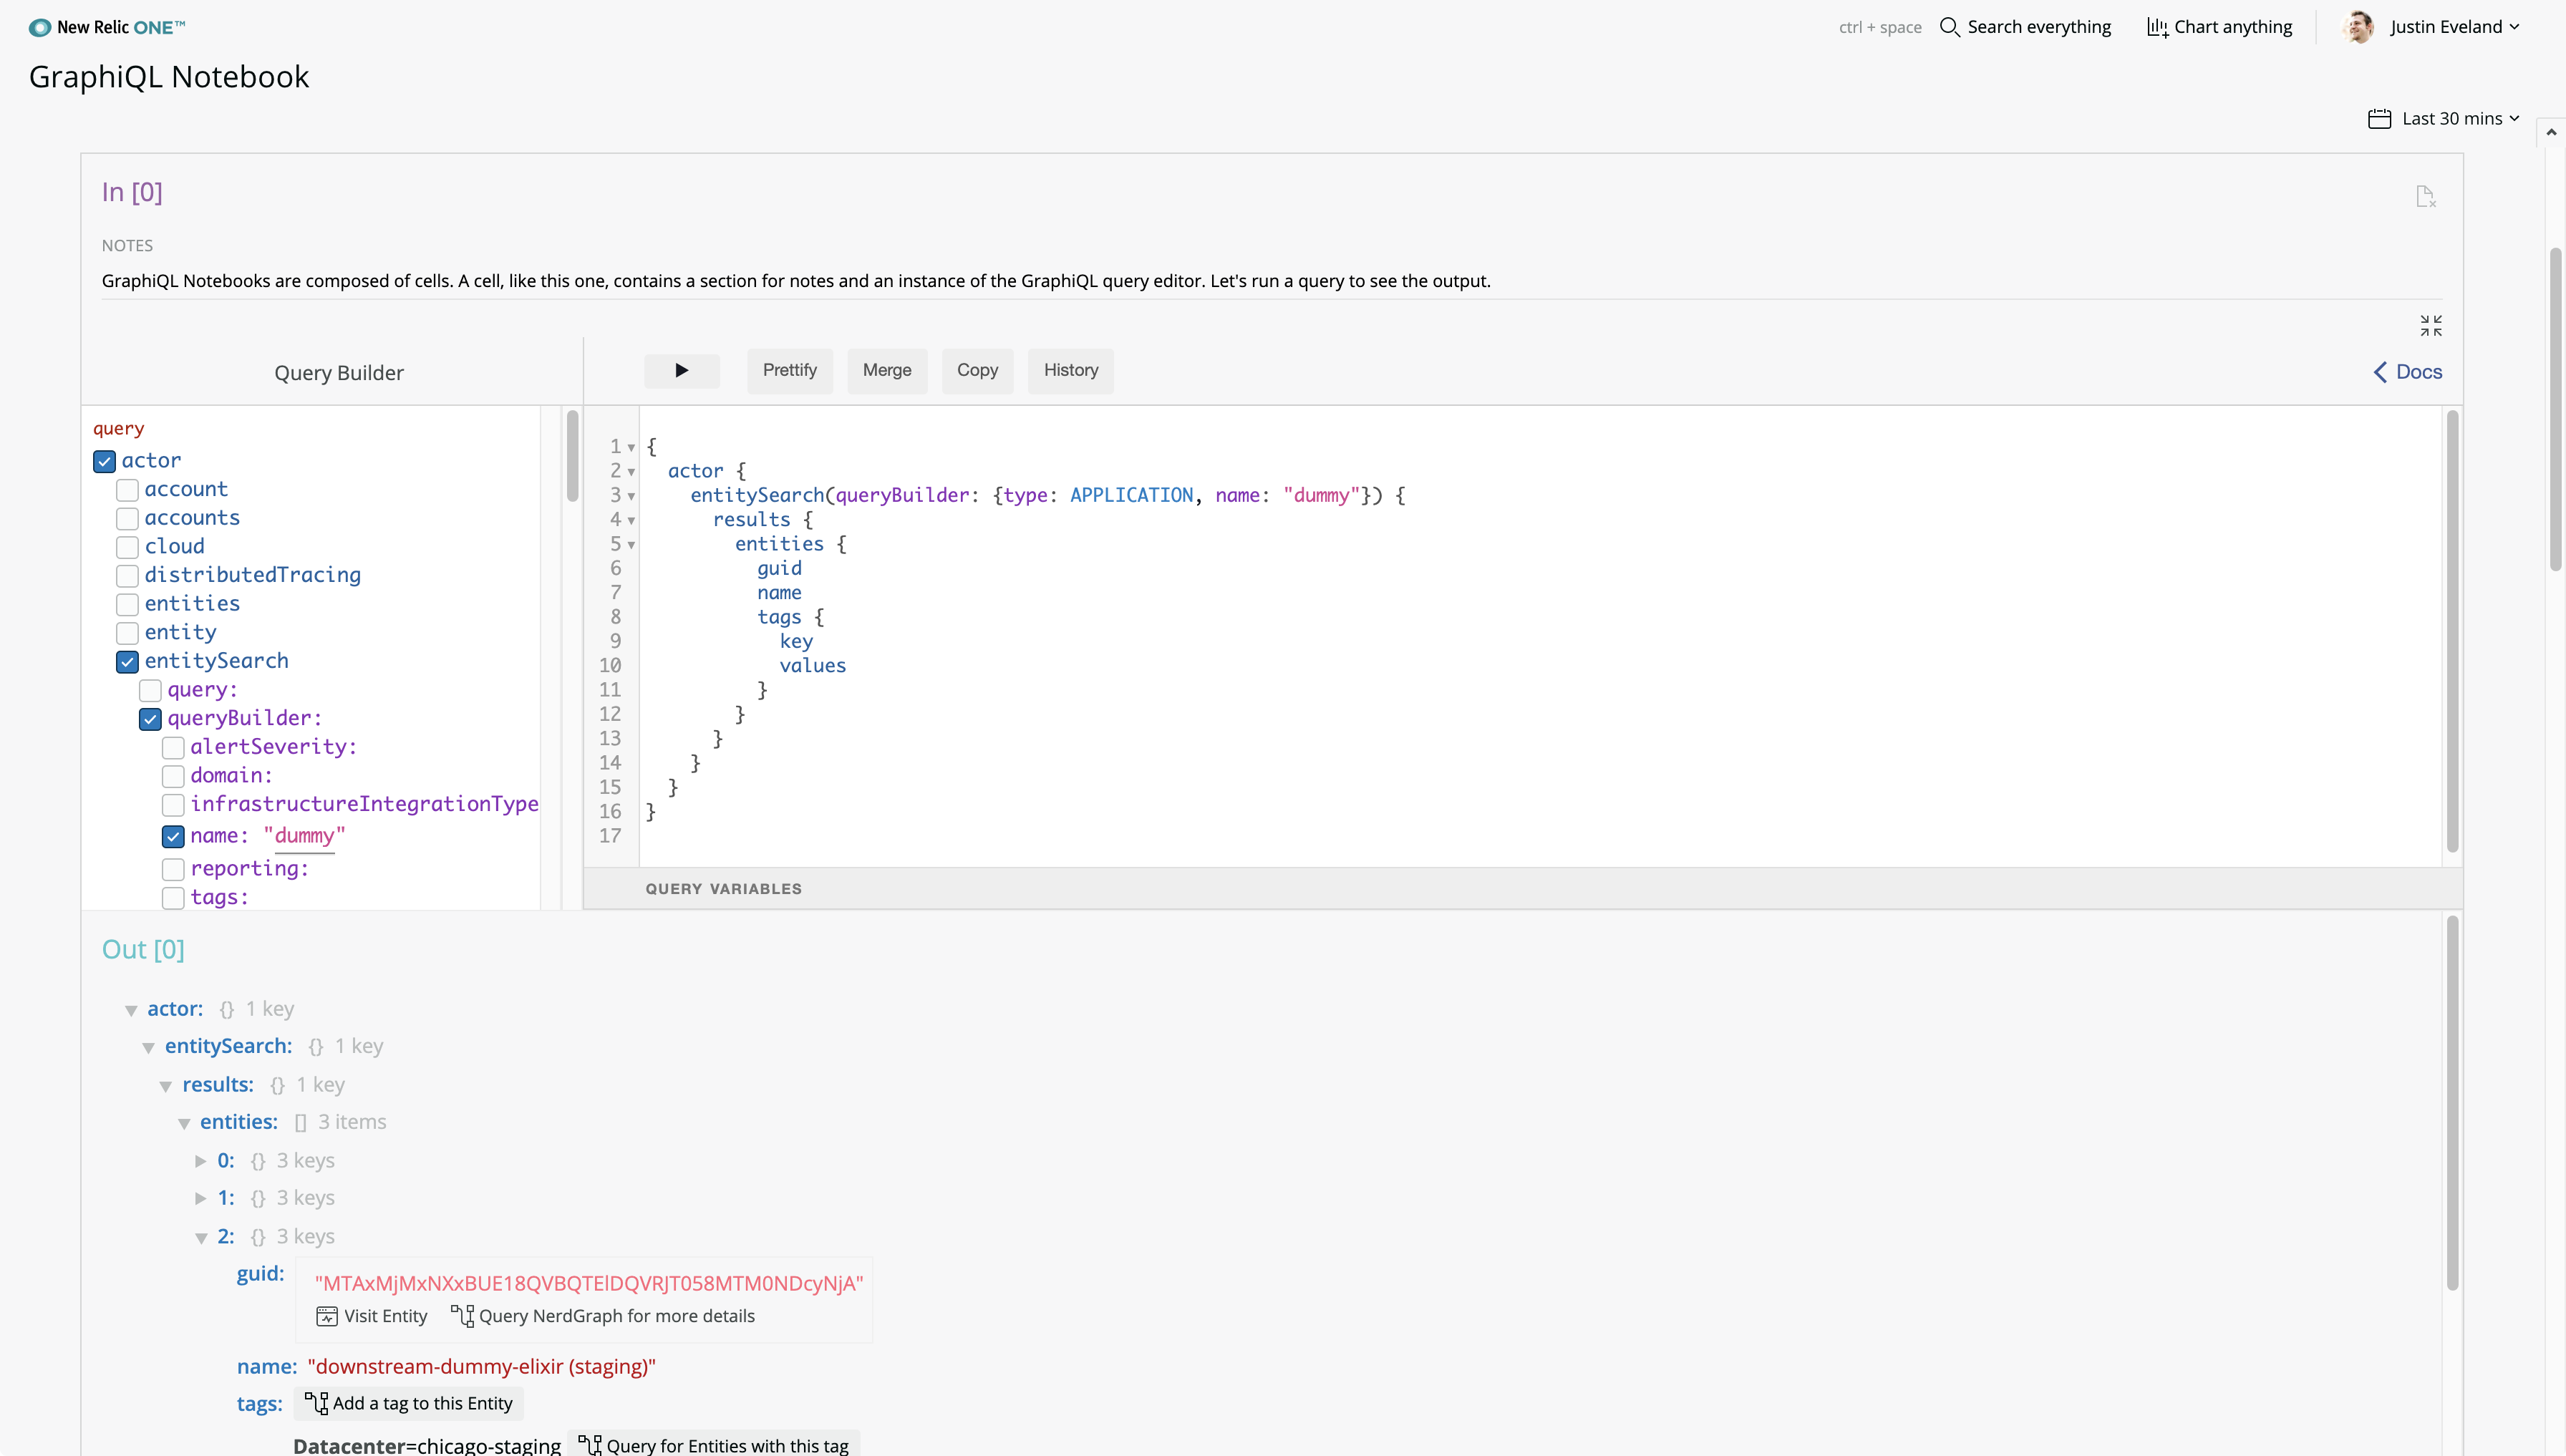2566x1456 pixels.
Task: Click the calendar icon by time picker
Action: [x=2379, y=119]
